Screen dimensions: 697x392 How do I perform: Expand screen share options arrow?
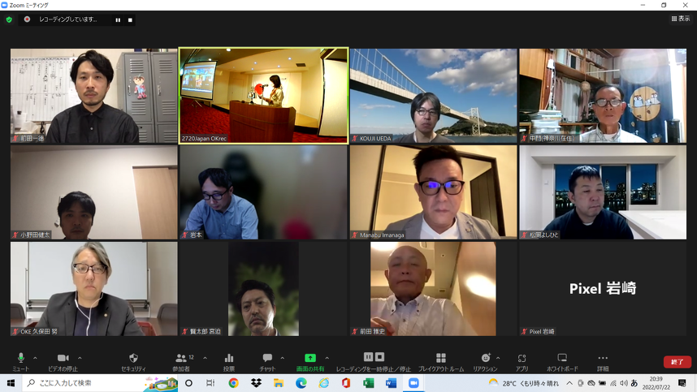click(x=327, y=358)
